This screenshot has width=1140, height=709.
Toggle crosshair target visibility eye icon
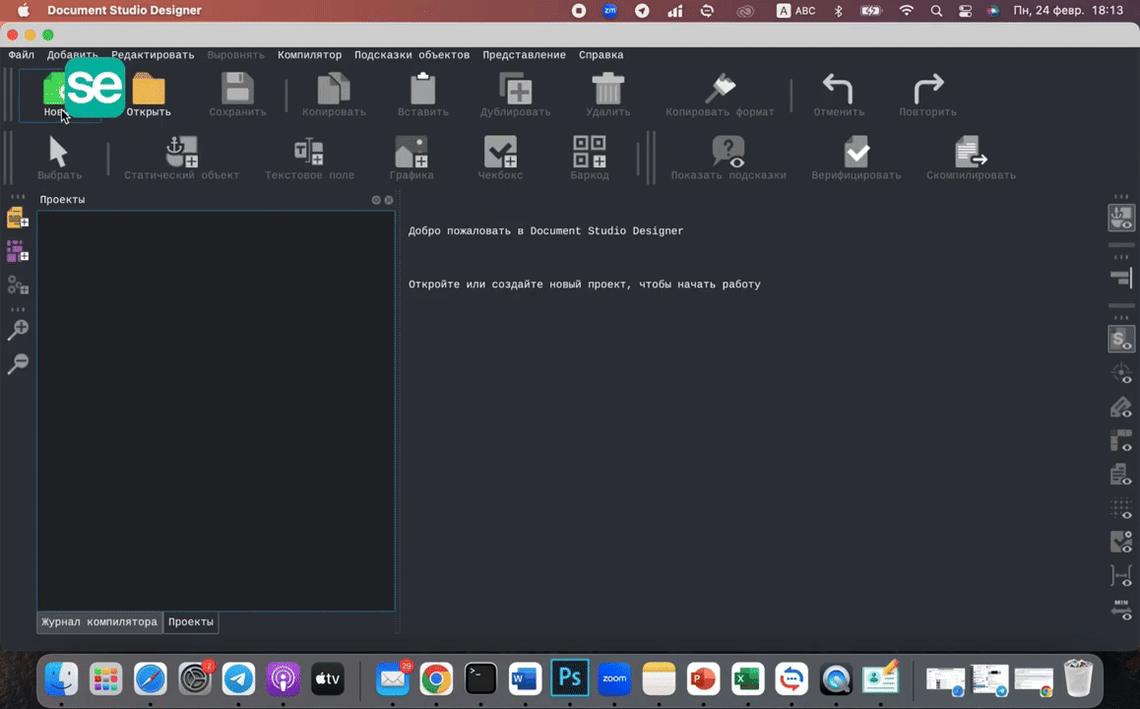point(1121,373)
